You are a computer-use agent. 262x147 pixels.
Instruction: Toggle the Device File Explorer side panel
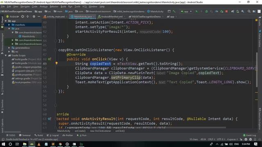(260, 119)
